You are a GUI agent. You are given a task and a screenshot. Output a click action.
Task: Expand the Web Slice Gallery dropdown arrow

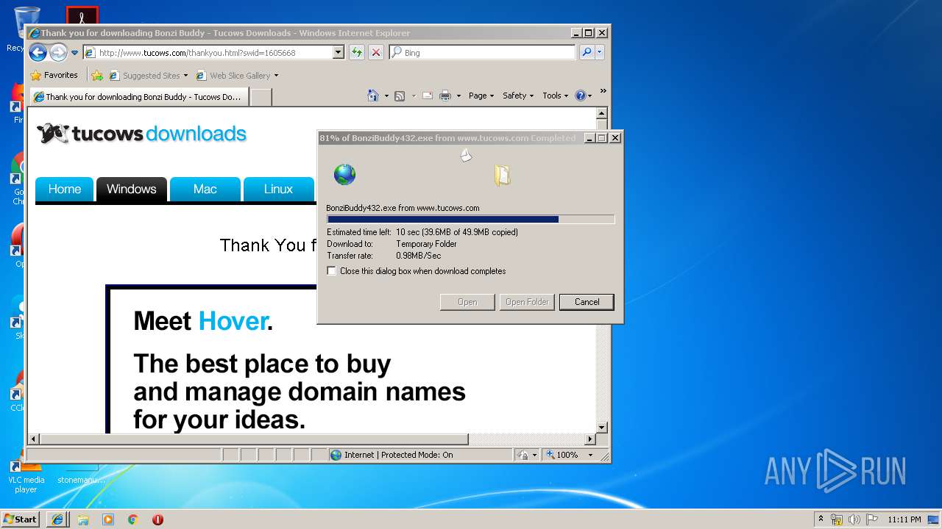pyautogui.click(x=276, y=76)
